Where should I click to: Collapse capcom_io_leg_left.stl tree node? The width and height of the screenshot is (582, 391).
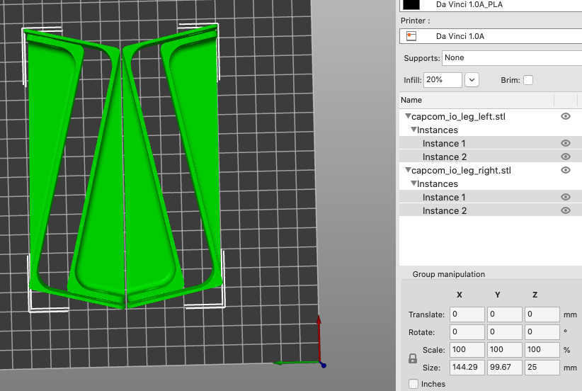[408, 116]
